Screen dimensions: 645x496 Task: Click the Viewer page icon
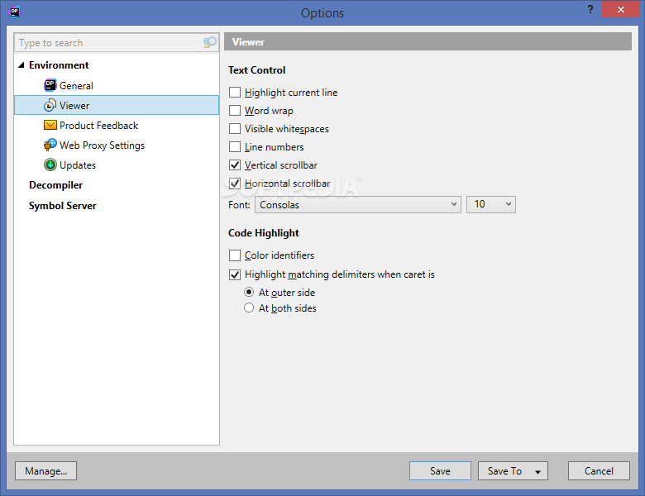(x=50, y=105)
